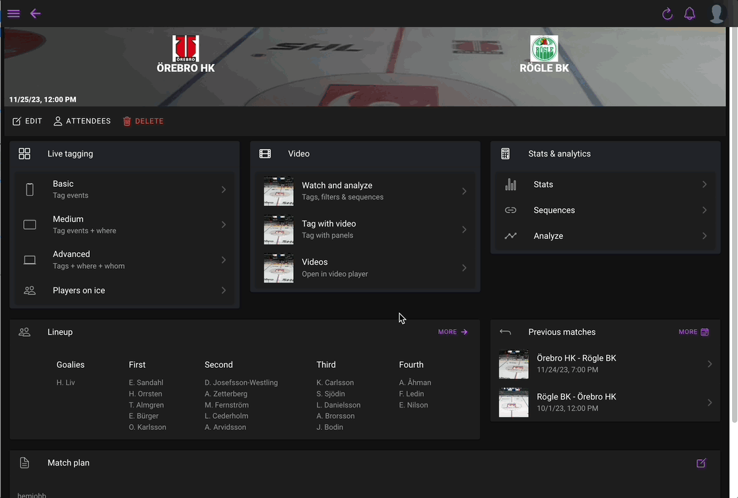Open Sequences in Stats & analytics
Screen dimensions: 738x498
[x=605, y=210]
